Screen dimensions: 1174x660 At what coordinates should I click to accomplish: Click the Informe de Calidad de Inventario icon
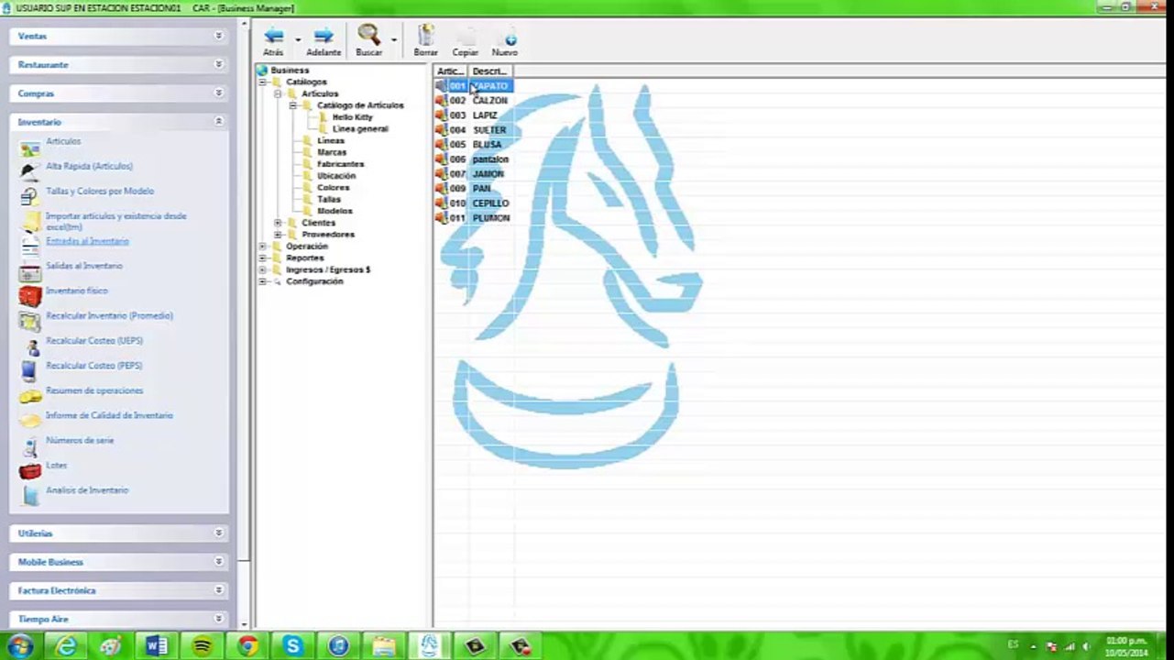coord(29,420)
